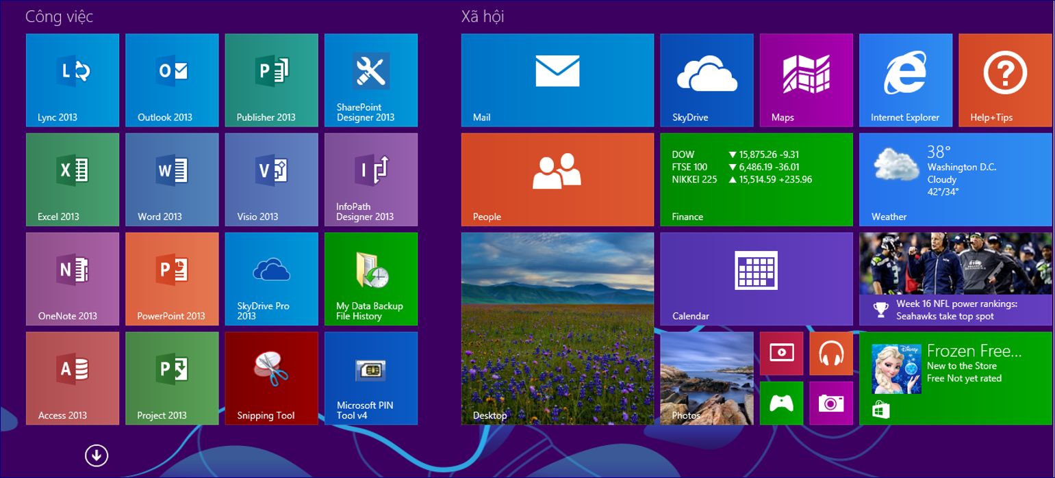Image resolution: width=1055 pixels, height=478 pixels.
Task: Launch InfoPath Designer 2013
Action: point(370,179)
